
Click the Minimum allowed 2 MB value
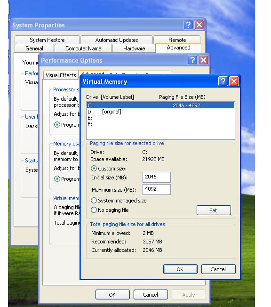point(148,233)
